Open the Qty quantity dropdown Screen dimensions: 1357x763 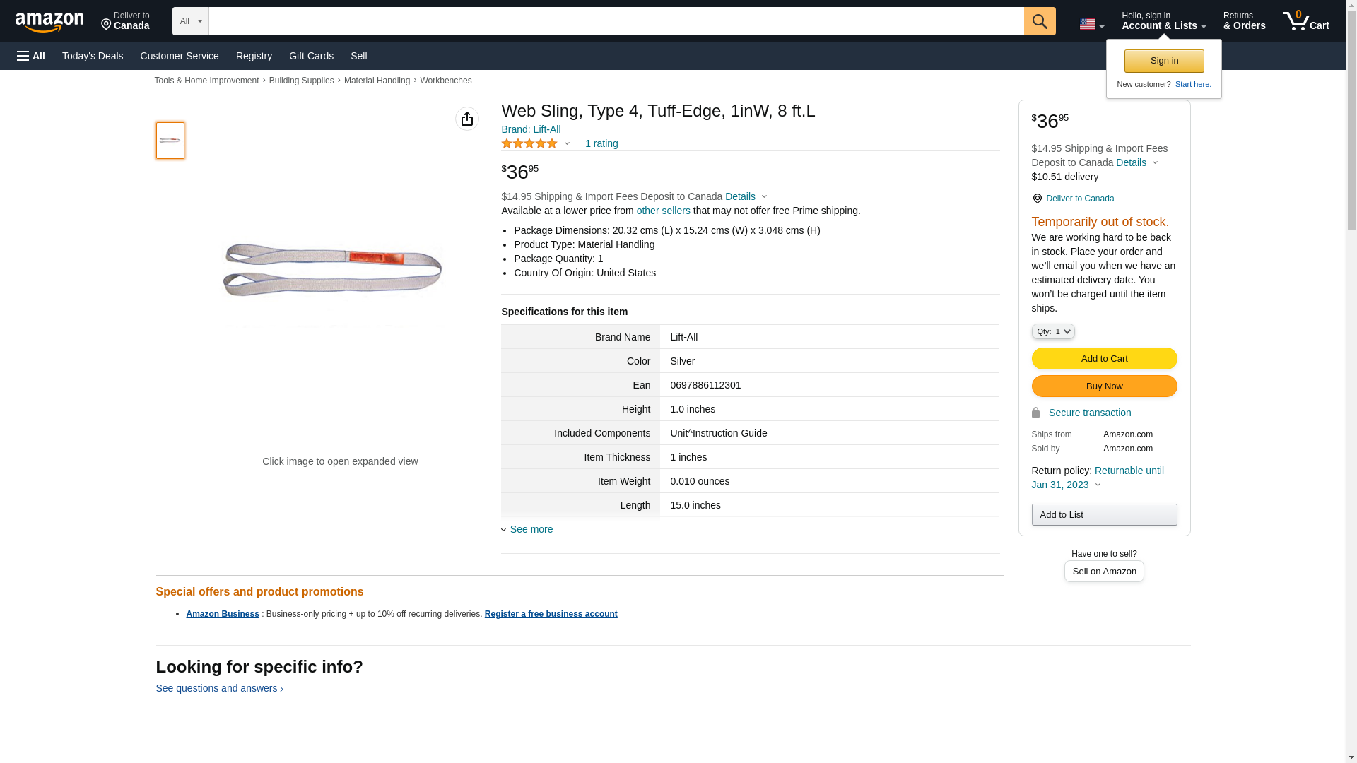pos(1052,331)
